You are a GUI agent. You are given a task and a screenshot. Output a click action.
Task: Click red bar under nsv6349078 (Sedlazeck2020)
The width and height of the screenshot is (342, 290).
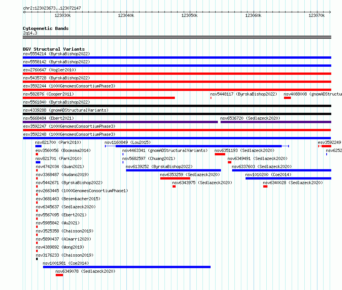tap(59, 275)
